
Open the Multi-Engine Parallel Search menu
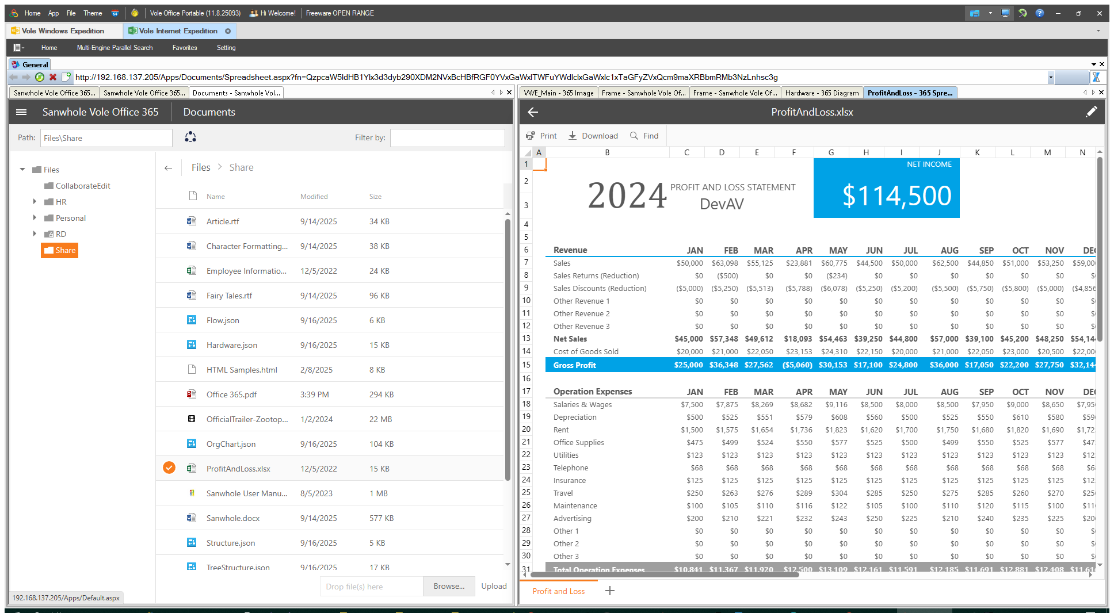coord(115,48)
